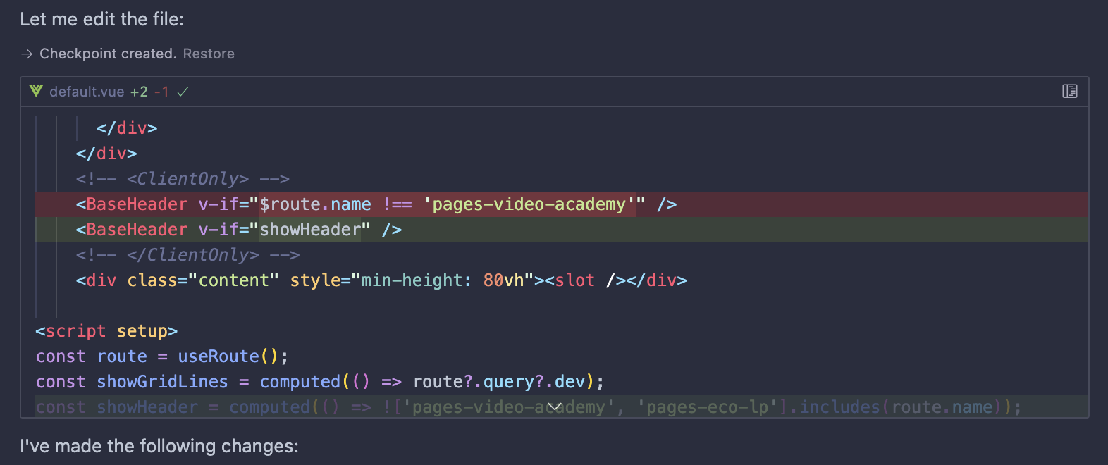
Task: Expand the collapsed code block chevron
Action: [555, 407]
